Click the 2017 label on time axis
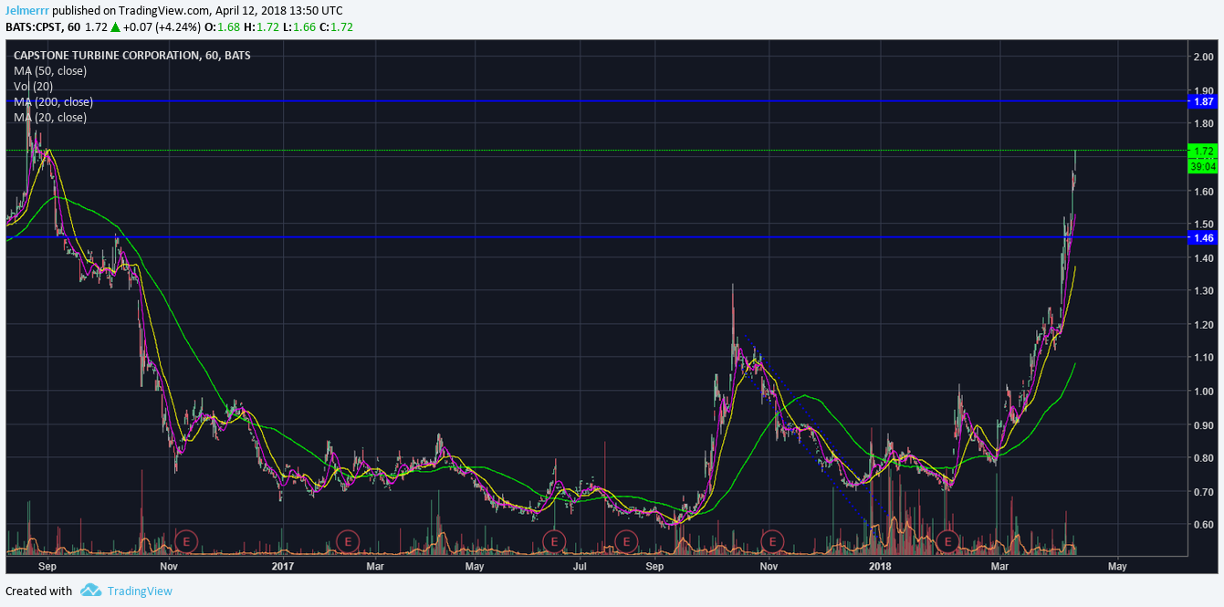 pos(282,566)
